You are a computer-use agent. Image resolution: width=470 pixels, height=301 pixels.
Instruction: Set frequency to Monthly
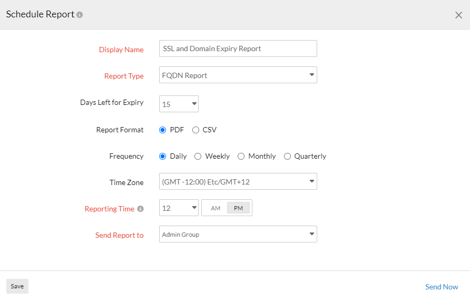[x=241, y=156]
